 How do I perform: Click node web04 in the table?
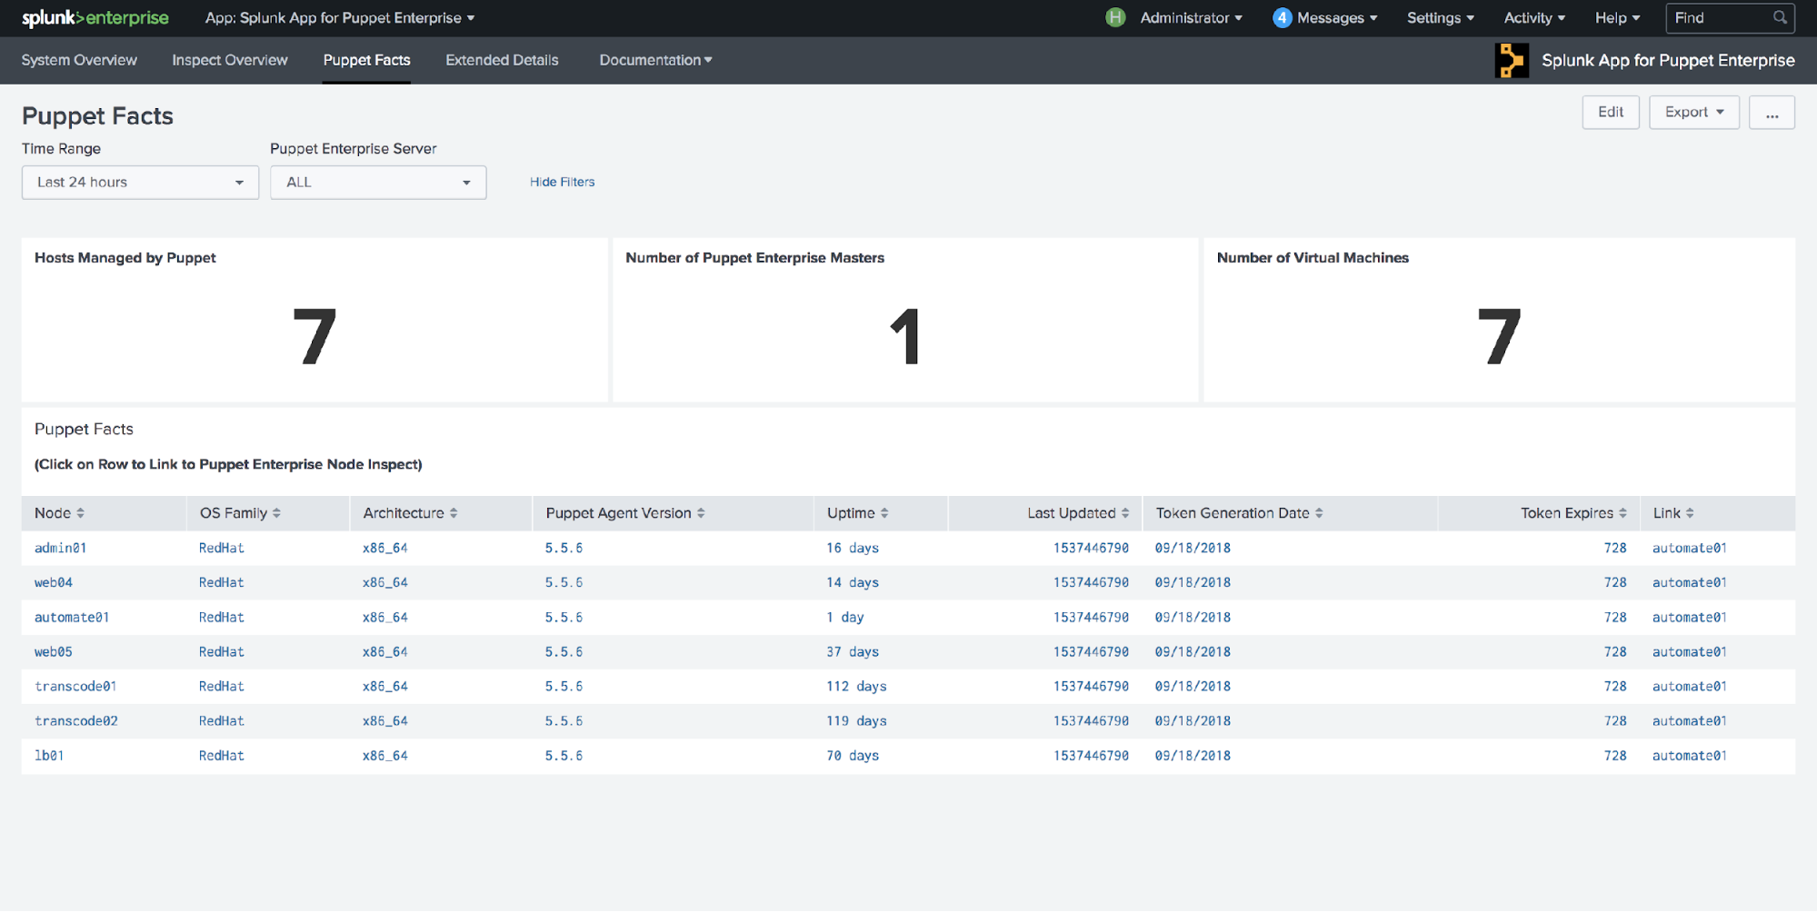(x=54, y=583)
